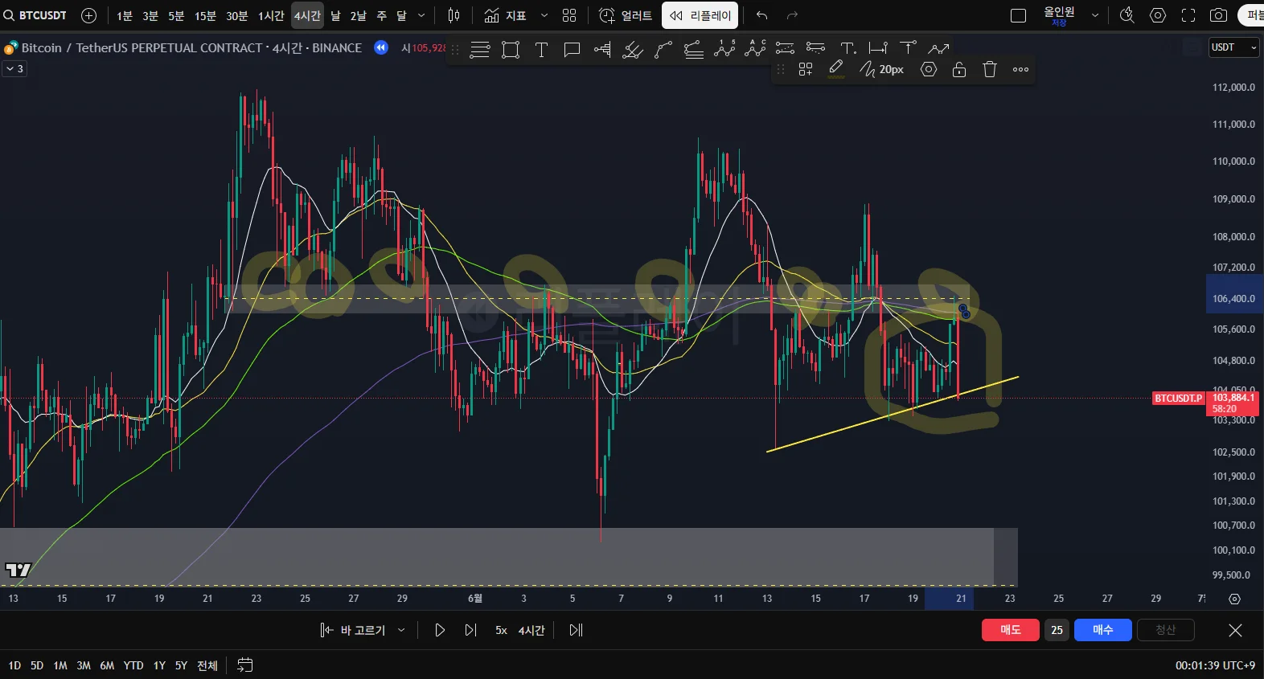Open the indicator templates grid
This screenshot has height=679, width=1264.
pos(569,15)
